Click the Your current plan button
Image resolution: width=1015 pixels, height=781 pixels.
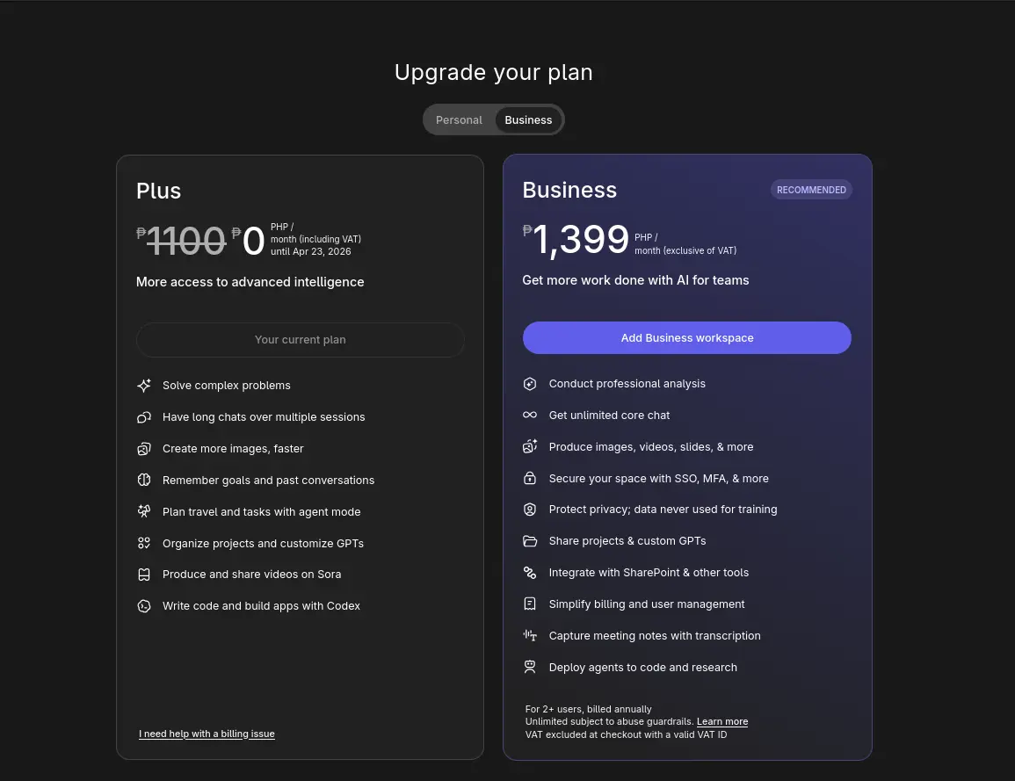coord(301,340)
